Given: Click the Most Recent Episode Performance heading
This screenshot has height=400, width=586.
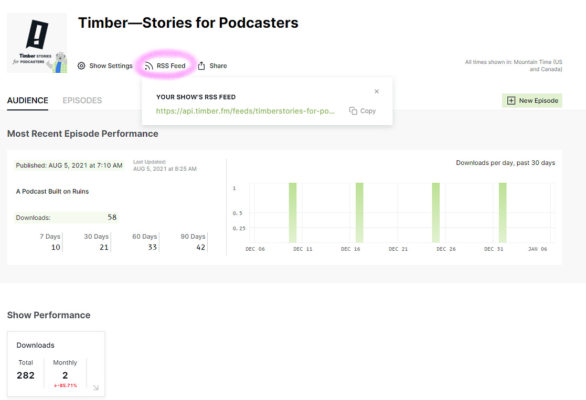Looking at the screenshot, I should 82,134.
